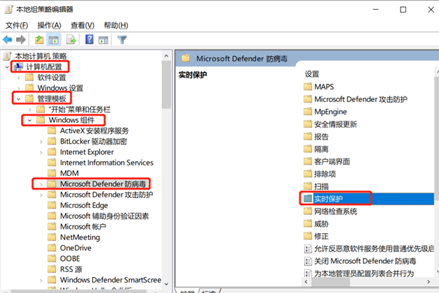The image size is (439, 293).
Task: Select the MpEngine folder icon
Action: [x=308, y=112]
